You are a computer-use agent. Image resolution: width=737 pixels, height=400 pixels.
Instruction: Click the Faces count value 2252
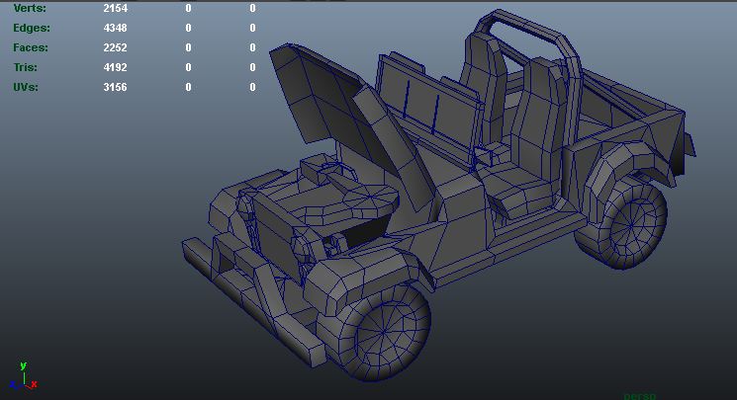(116, 47)
